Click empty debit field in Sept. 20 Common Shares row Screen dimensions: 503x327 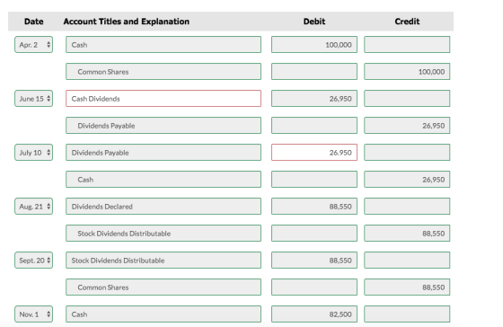tap(314, 287)
